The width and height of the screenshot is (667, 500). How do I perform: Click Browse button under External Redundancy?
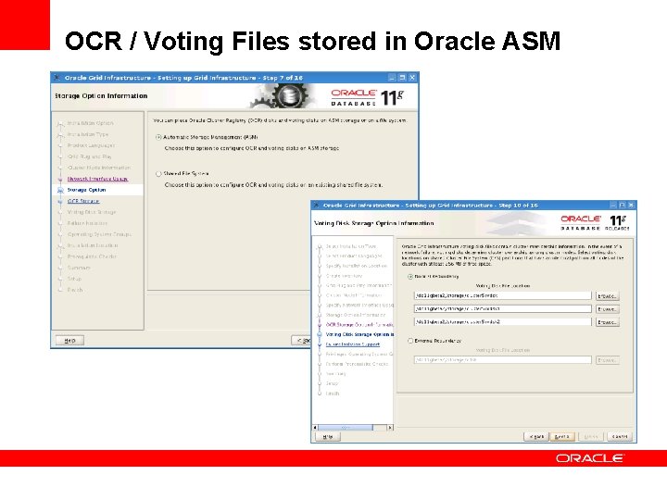click(x=607, y=360)
